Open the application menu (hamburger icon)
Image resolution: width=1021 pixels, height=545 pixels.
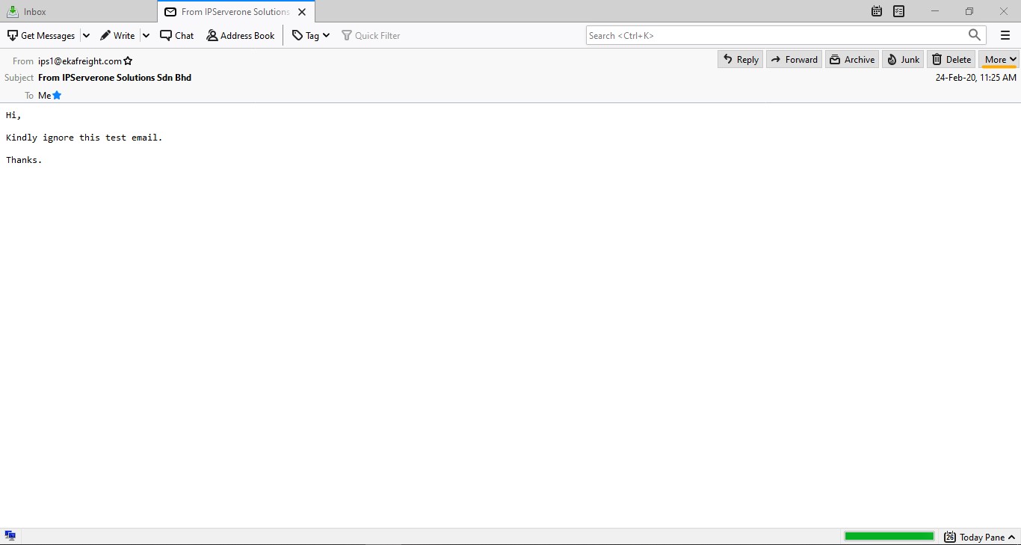1005,35
